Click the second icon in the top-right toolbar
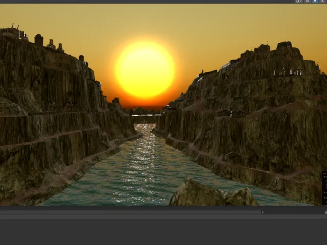The width and height of the screenshot is (327, 245). click(x=307, y=2)
